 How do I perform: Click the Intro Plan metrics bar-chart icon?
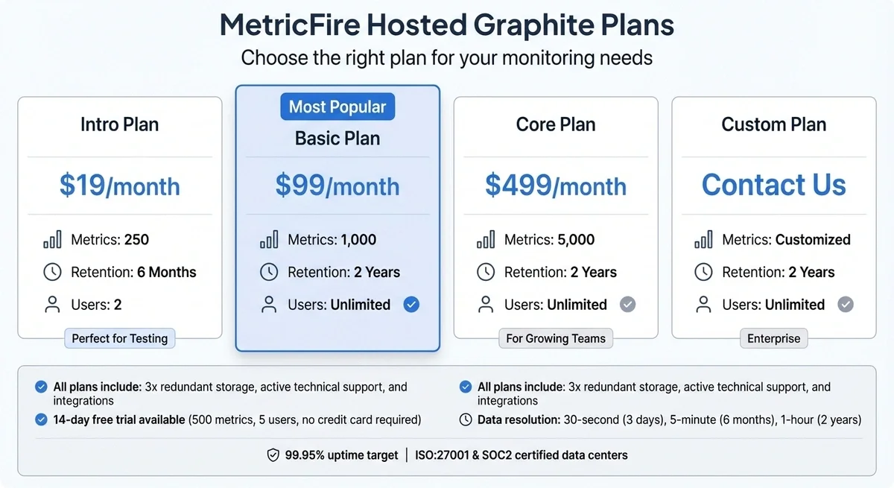52,240
